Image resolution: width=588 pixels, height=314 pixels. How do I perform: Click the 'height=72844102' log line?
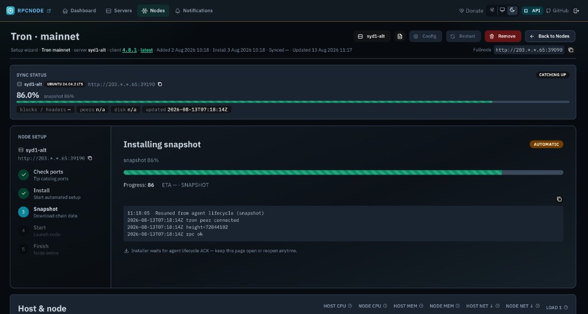click(x=177, y=227)
